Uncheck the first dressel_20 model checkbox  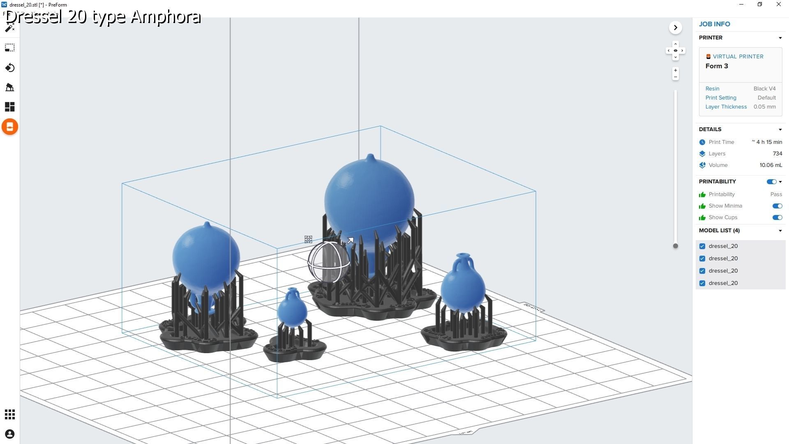702,246
